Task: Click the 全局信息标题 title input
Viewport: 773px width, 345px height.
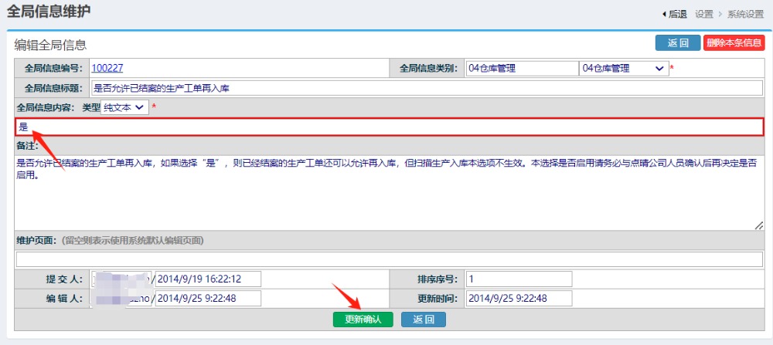Action: (426, 88)
